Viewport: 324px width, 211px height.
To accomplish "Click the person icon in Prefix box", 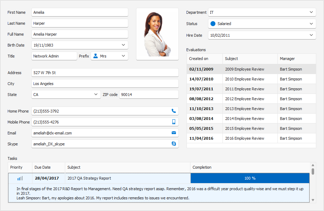I will (x=96, y=56).
